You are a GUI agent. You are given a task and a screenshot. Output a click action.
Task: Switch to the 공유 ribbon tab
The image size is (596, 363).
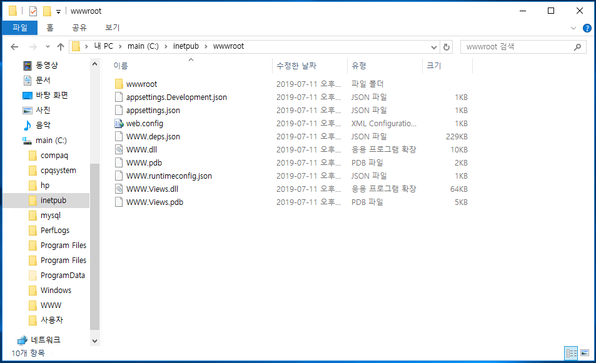point(79,27)
